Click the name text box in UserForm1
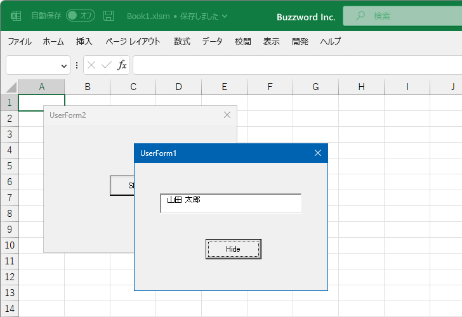The image size is (462, 317). tap(231, 203)
